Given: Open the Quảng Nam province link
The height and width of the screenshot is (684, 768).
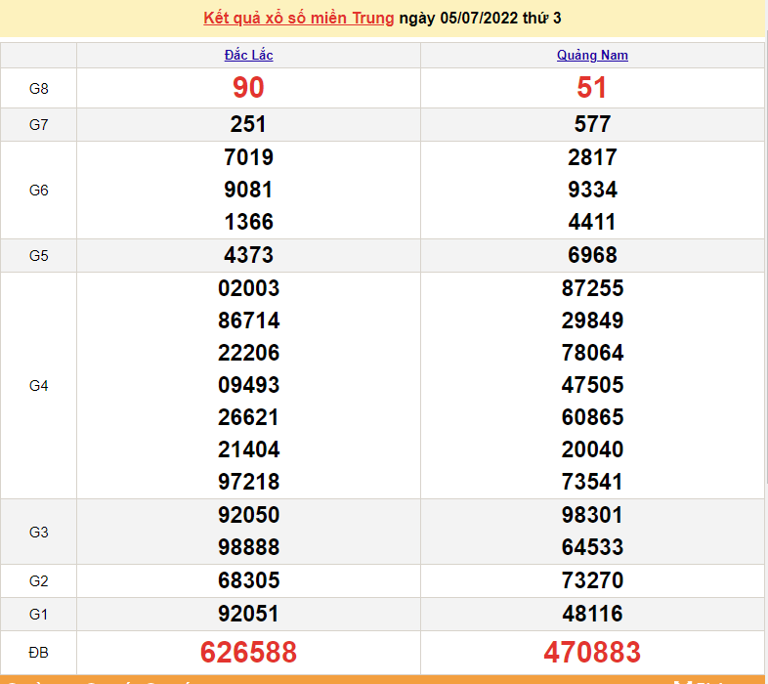Looking at the screenshot, I should [592, 55].
